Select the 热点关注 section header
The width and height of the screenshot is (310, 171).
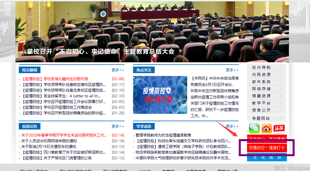coord(144,70)
